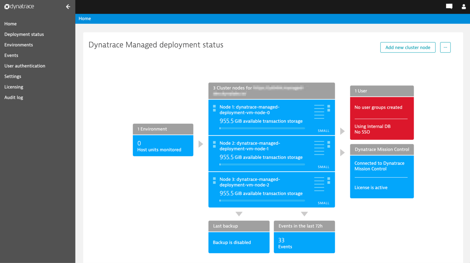470x263 pixels.
Task: Click Connected to Dynatrace Mission Control
Action: point(379,166)
